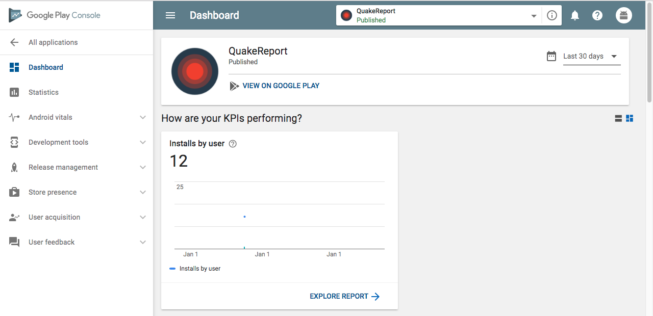Click the User feedback chat icon
Viewport: 653px width, 316px height.
[14, 242]
